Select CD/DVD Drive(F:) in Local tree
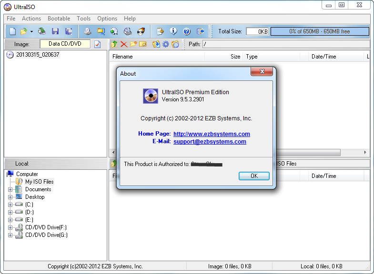 [x=46, y=227]
